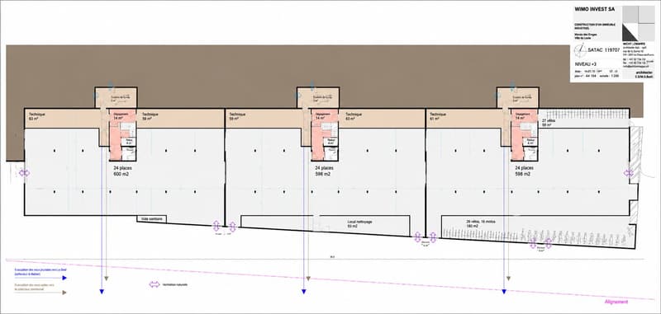Click the brown arrowhead below the middle parking block
The image size is (661, 314).
coord(308,279)
